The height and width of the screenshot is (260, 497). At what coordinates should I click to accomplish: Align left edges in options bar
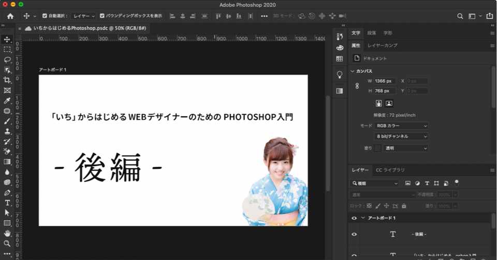(x=172, y=16)
